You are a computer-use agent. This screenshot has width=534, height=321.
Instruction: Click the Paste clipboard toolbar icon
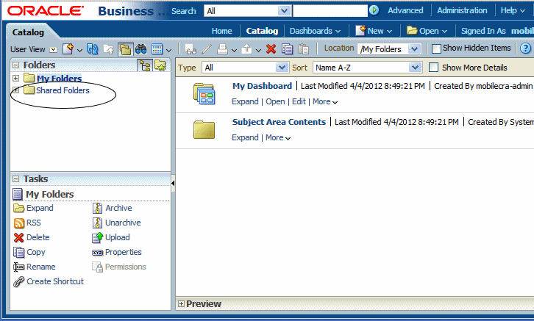pos(303,49)
